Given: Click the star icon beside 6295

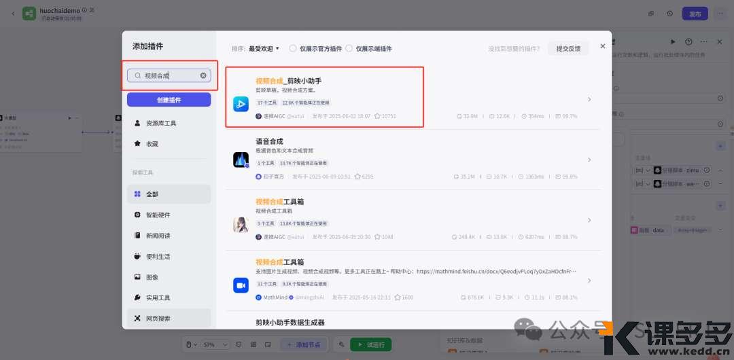Looking at the screenshot, I should pos(357,177).
